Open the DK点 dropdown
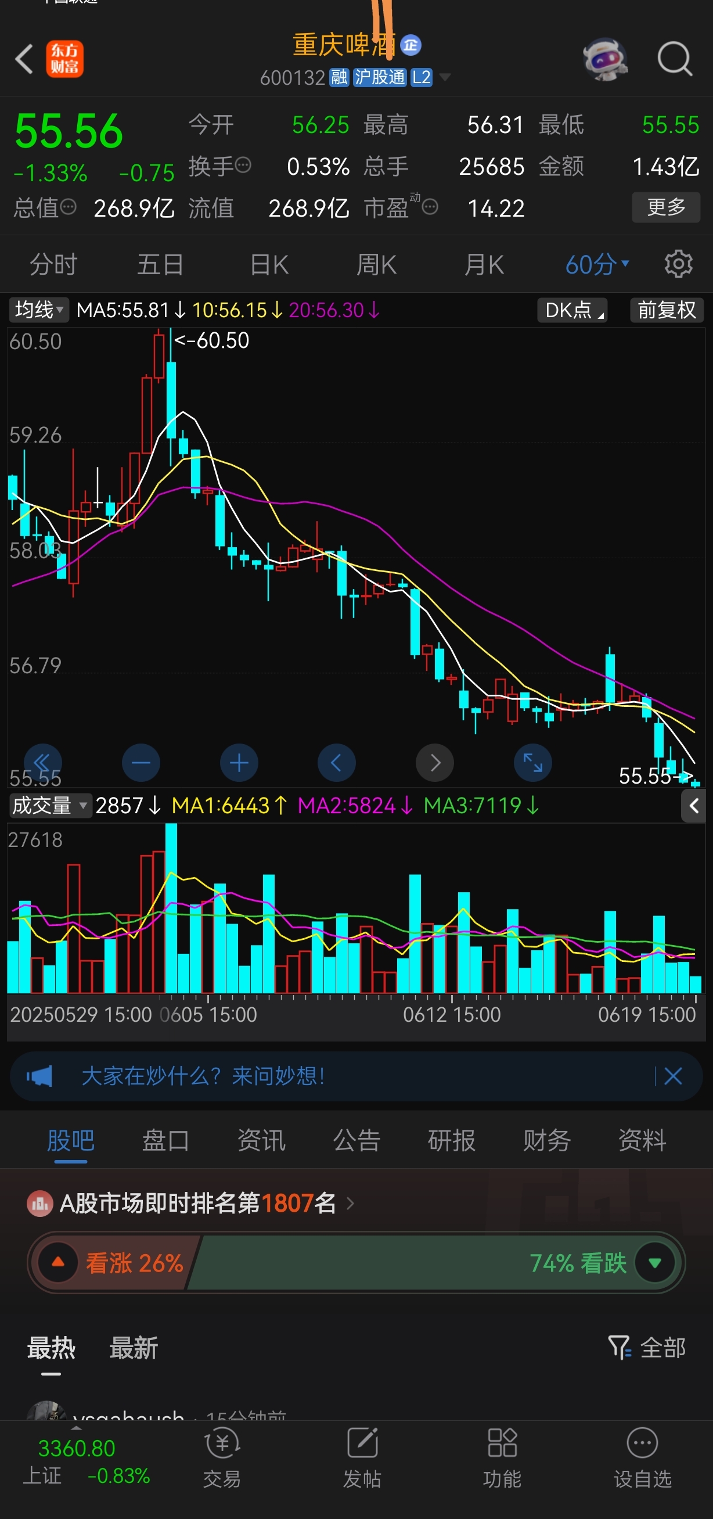Image resolution: width=713 pixels, height=1519 pixels. click(x=572, y=310)
